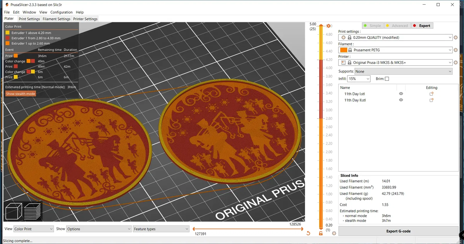This screenshot has height=244, width=464.
Task: Click the orange square for Extruder 1 up to 2.60 mm
Action: [x=8, y=43]
